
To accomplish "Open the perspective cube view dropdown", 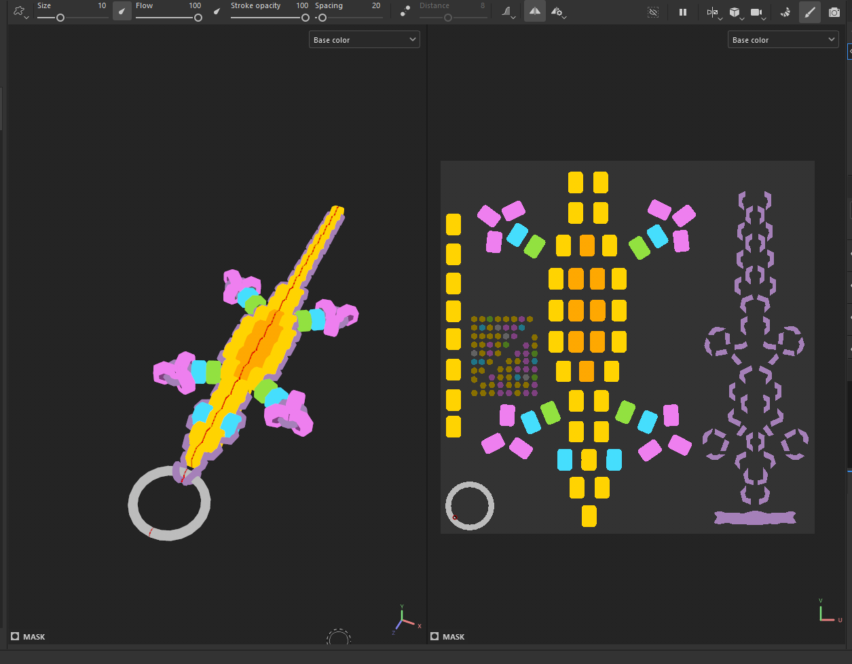I will [x=736, y=12].
